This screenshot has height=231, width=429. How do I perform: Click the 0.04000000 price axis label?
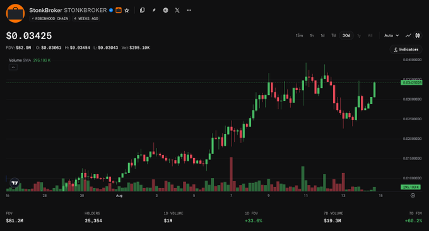[412, 60]
